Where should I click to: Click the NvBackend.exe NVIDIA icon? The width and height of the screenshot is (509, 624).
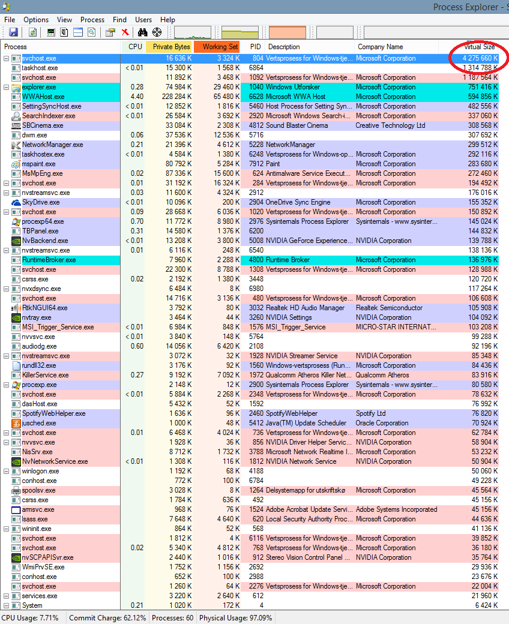coord(16,241)
